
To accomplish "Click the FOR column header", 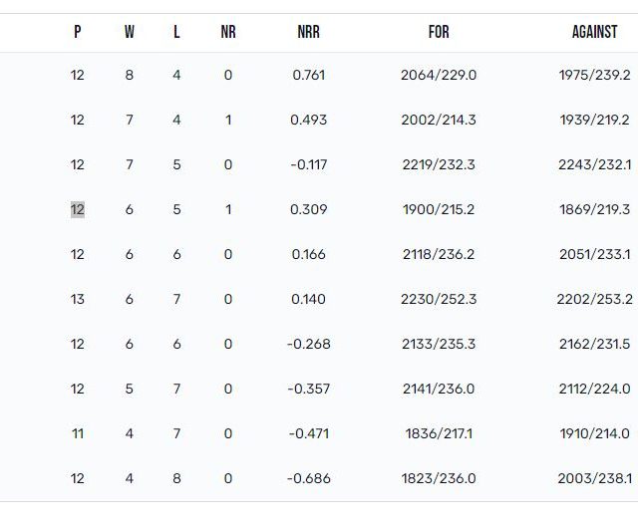I will tap(439, 32).
